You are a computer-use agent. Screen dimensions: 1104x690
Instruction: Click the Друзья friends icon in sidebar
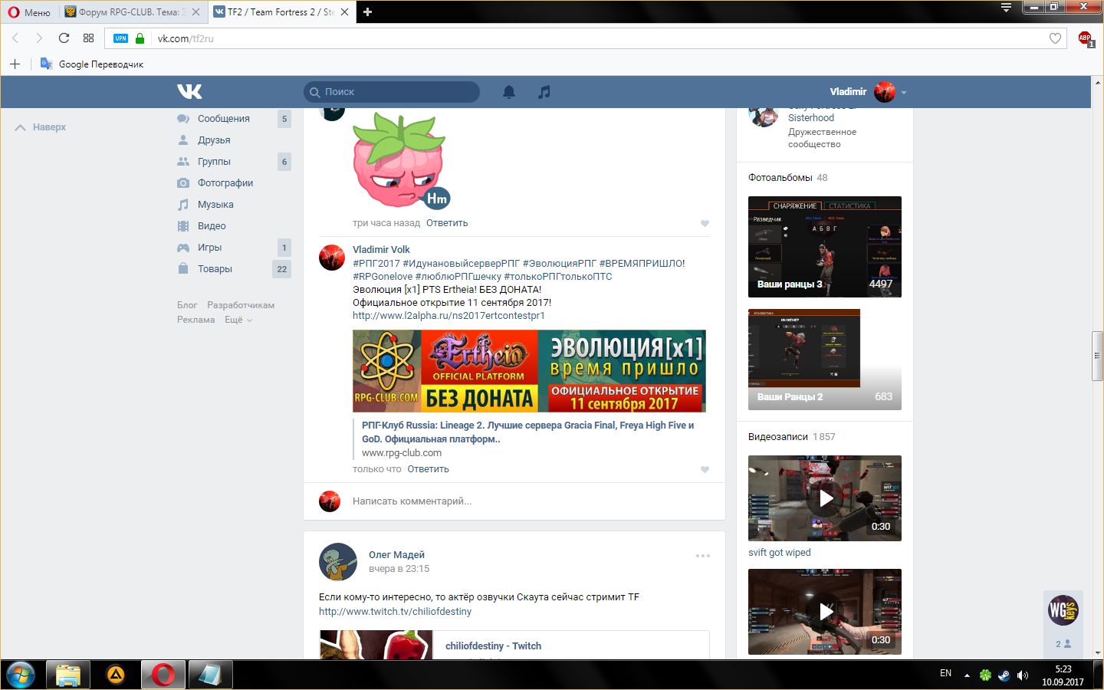point(183,140)
